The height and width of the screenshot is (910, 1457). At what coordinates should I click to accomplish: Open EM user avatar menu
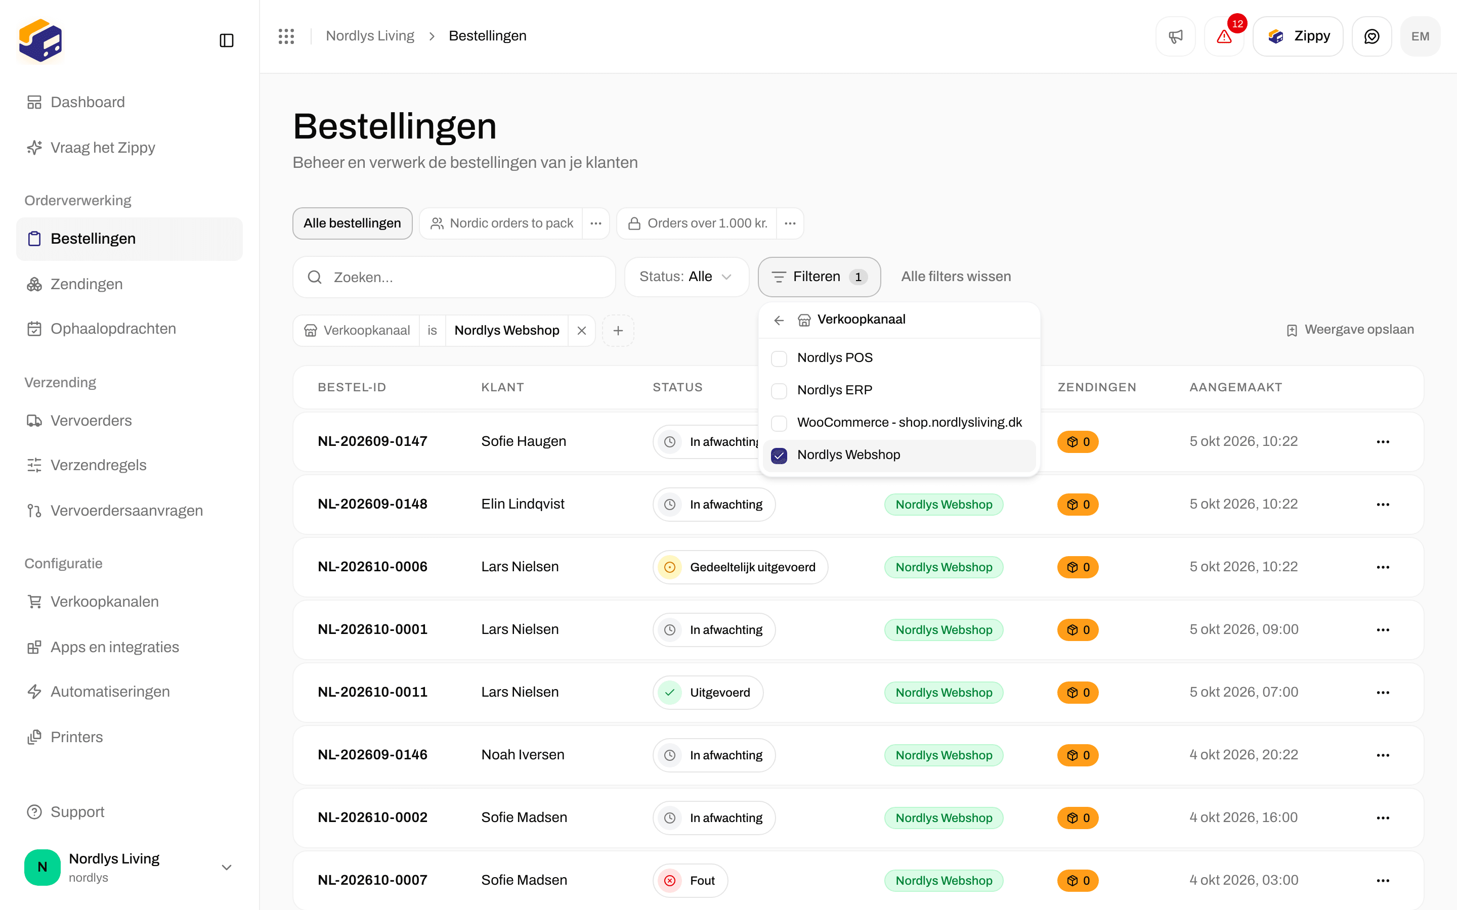coord(1420,36)
